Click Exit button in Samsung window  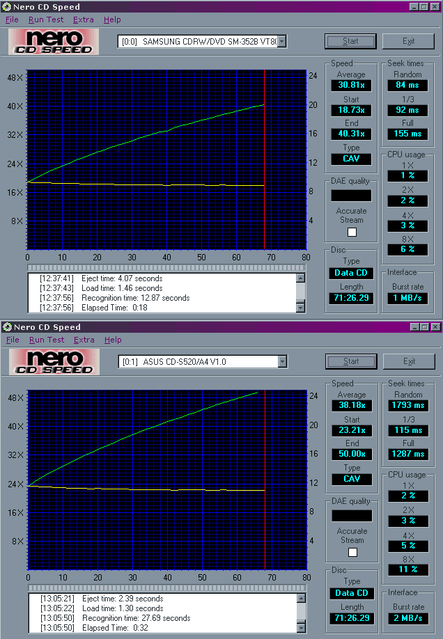coord(408,41)
